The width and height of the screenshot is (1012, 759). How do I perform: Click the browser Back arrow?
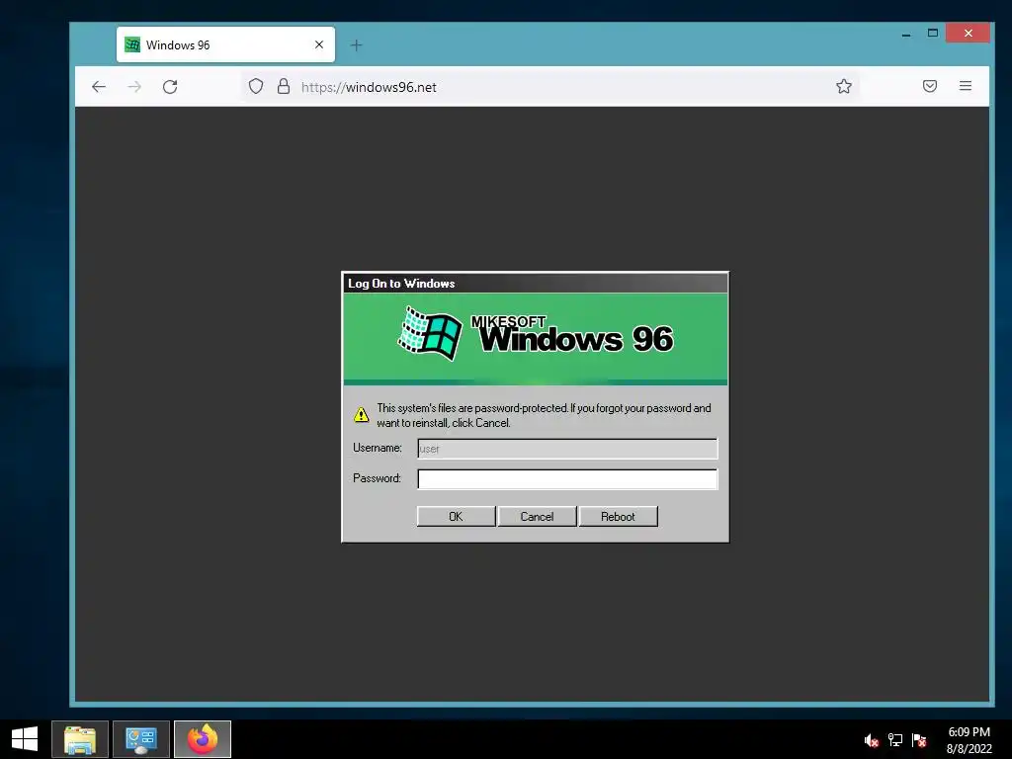99,87
